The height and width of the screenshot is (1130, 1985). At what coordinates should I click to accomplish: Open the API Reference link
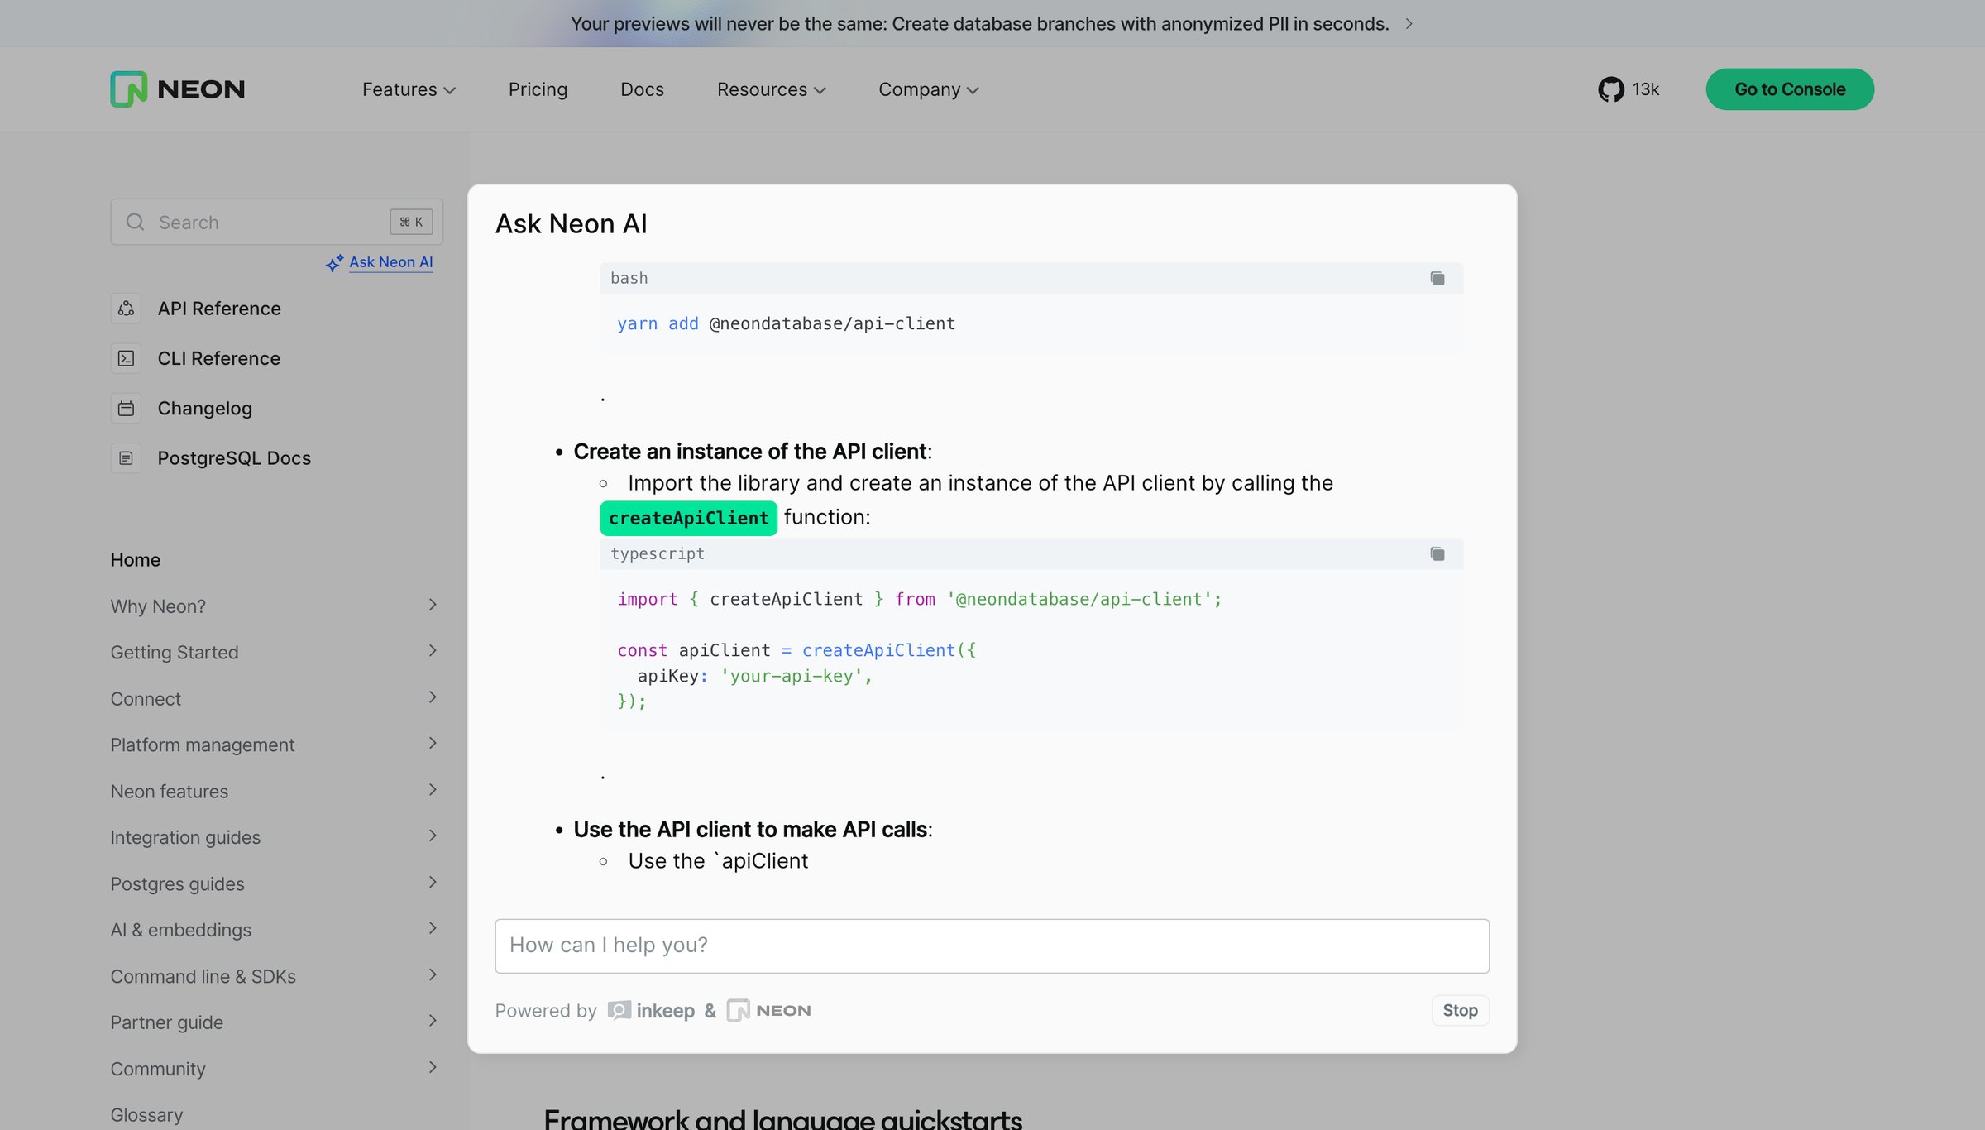point(219,309)
